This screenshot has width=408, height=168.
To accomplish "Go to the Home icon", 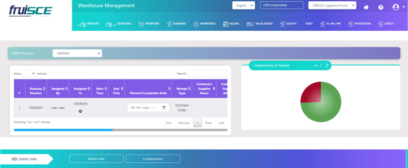I will tap(366, 7).
